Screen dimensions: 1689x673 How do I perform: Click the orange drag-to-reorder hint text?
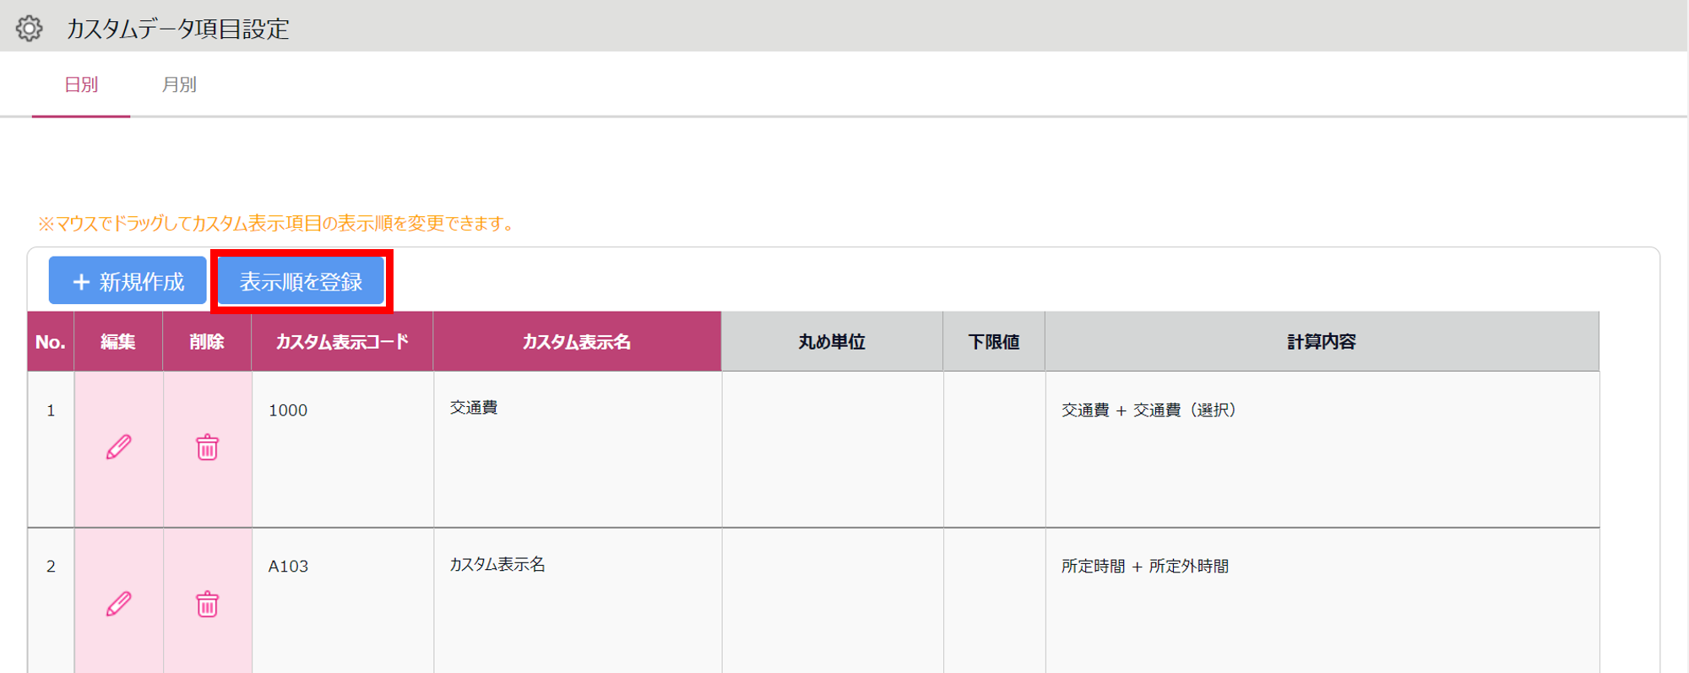pyautogui.click(x=276, y=224)
